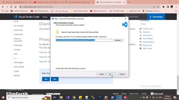
Task: Expand the TYPESCRIPT sidebar section
Action: tap(18, 45)
